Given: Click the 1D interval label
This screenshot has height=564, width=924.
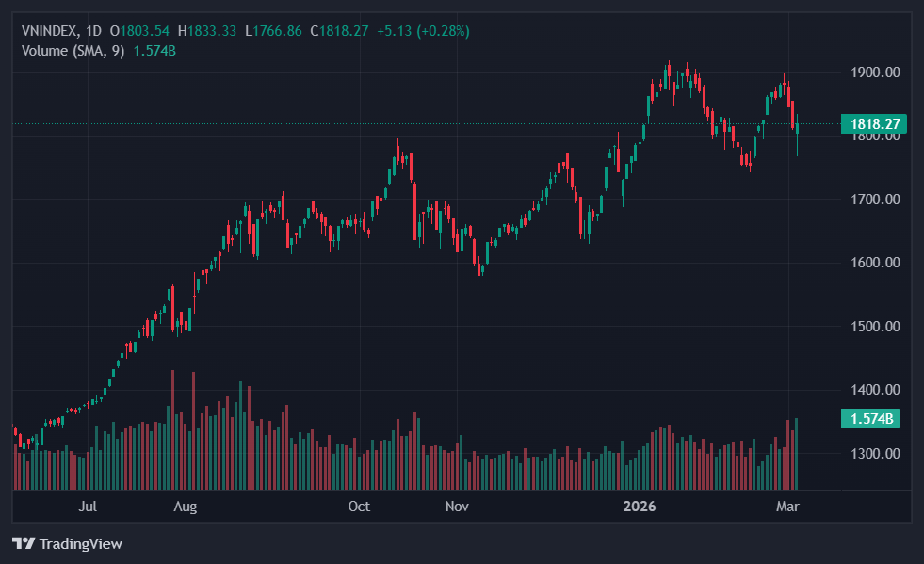Looking at the screenshot, I should click(x=93, y=31).
